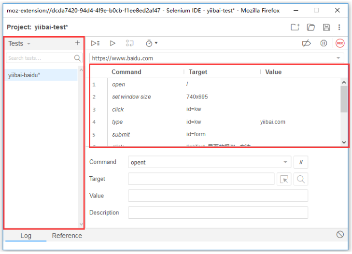
Task: Click tests panel scroll up arrow
Action: pos(81,71)
